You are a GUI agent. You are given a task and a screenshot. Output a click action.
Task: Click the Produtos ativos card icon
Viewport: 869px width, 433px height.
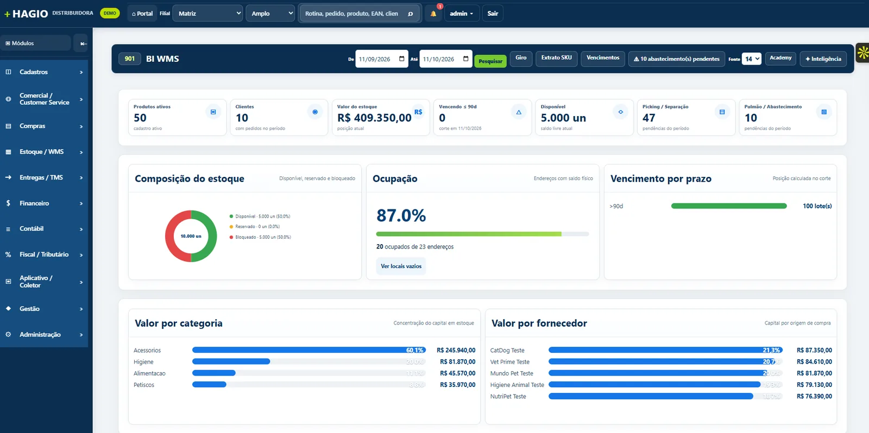pyautogui.click(x=213, y=112)
